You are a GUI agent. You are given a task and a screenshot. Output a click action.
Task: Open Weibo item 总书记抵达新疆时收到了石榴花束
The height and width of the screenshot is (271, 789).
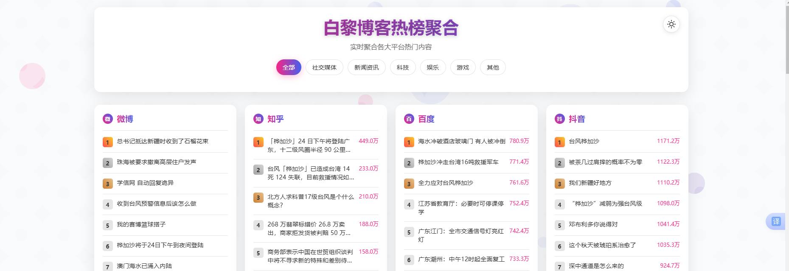(x=163, y=141)
